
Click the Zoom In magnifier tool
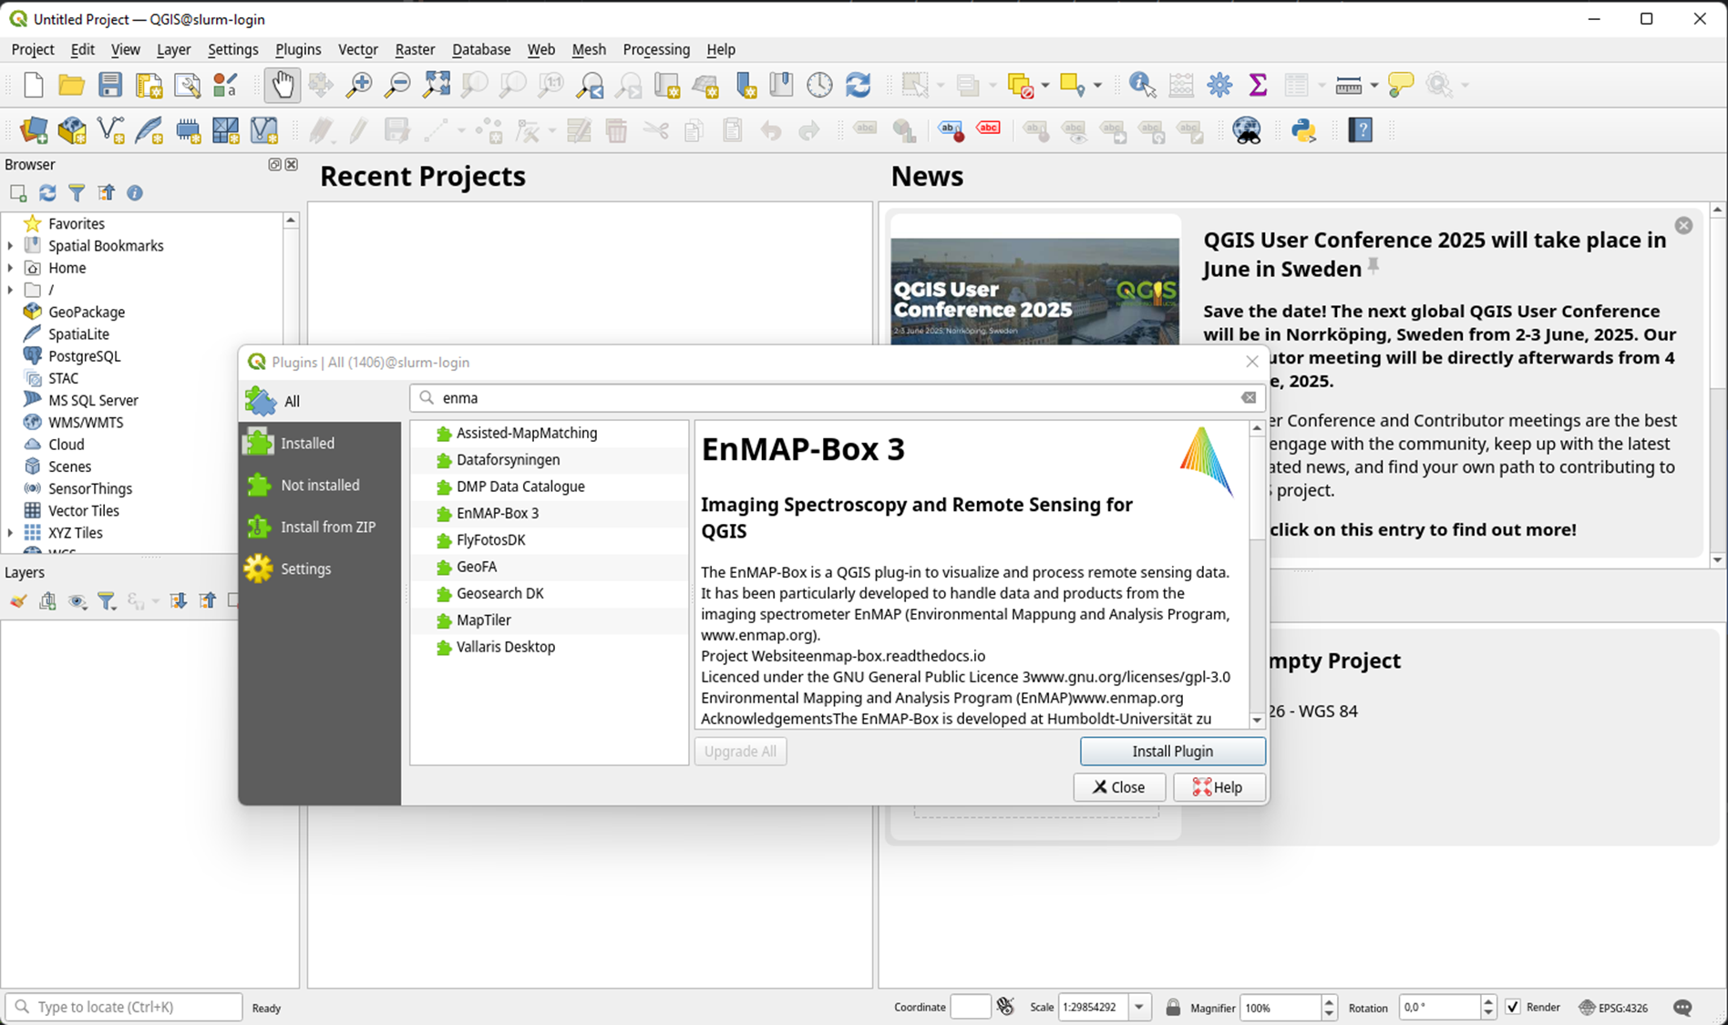coord(359,85)
